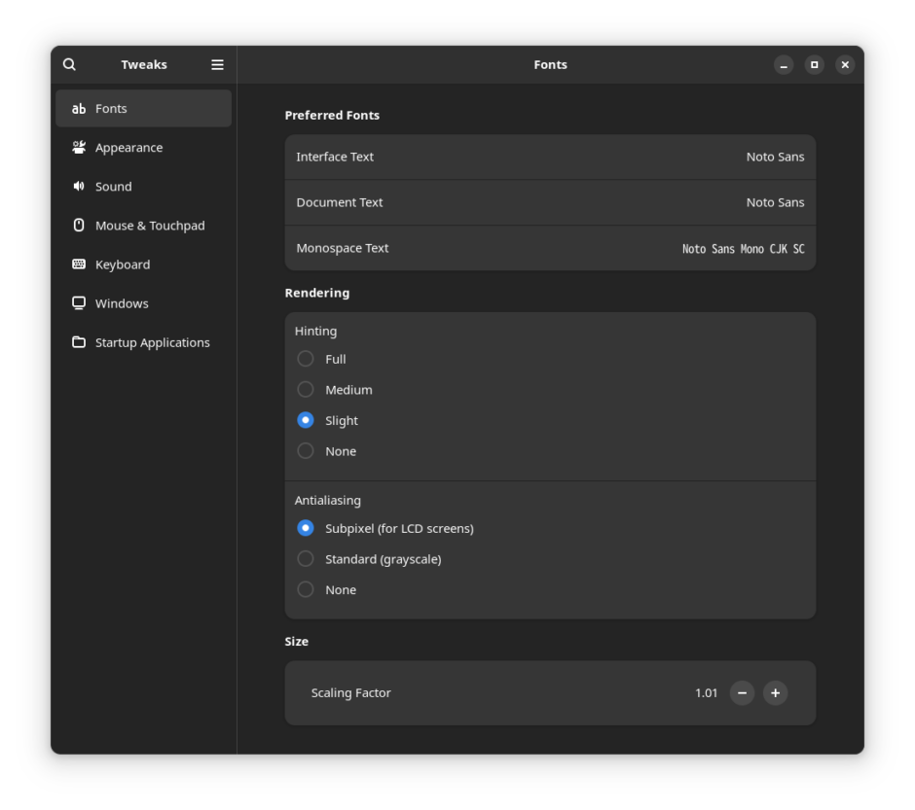
Task: Set hinting to None
Action: 306,451
